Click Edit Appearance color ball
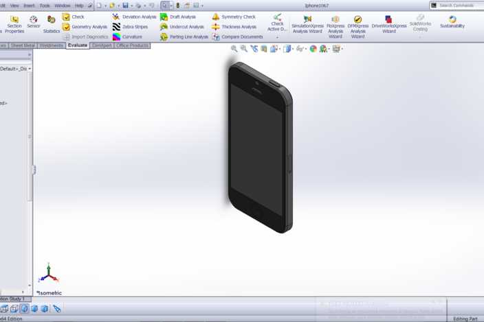Image resolution: width=484 pixels, height=322 pixels. tap(313, 49)
